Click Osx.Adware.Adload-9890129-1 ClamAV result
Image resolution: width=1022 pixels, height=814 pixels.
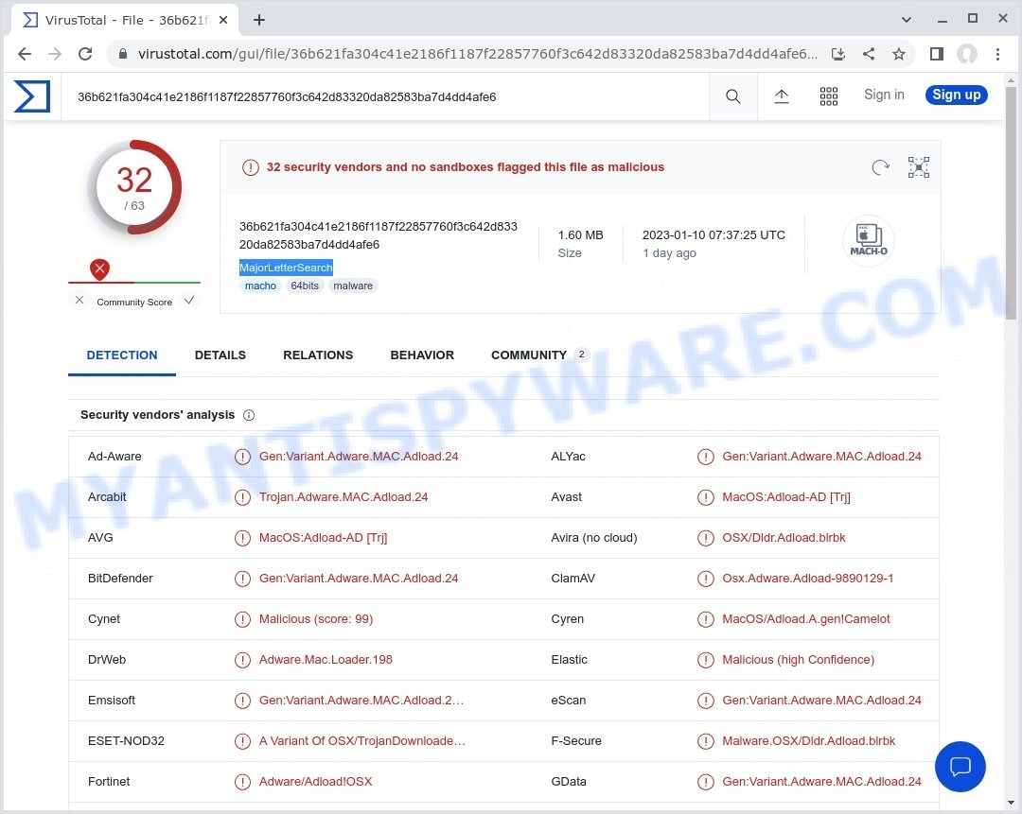(807, 579)
